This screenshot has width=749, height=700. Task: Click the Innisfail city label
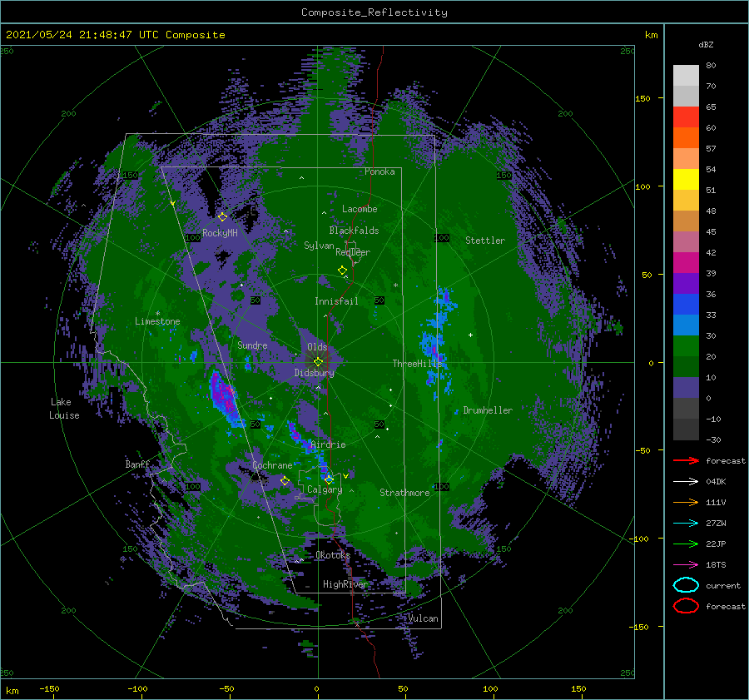click(x=336, y=301)
